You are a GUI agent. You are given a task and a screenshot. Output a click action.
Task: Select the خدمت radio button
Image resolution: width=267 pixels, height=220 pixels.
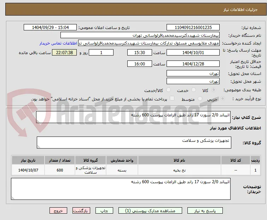pyautogui.click(x=193, y=90)
